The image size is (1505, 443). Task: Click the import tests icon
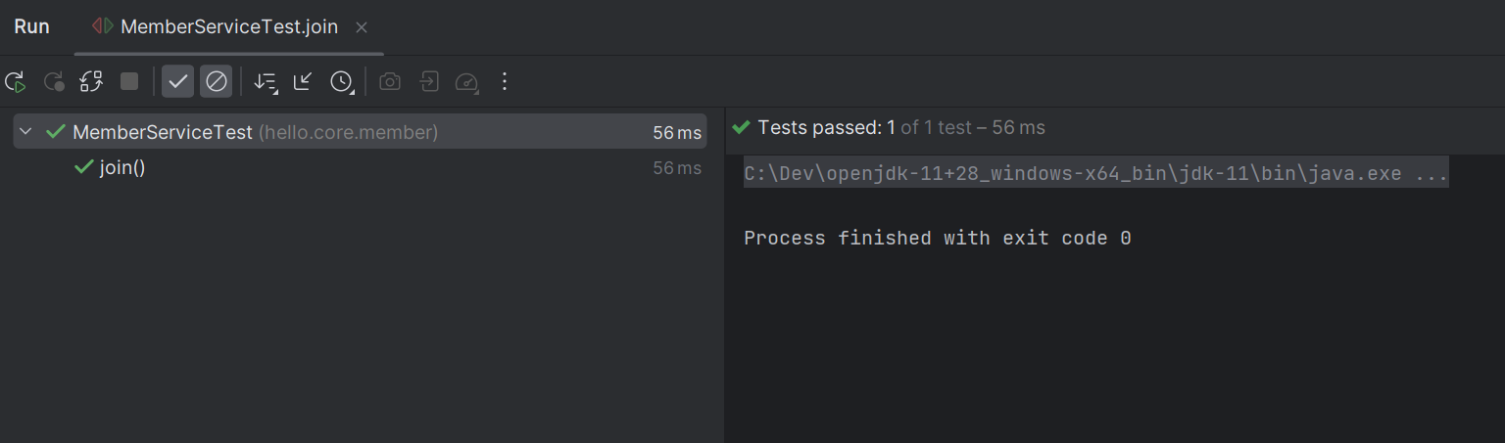[x=428, y=82]
